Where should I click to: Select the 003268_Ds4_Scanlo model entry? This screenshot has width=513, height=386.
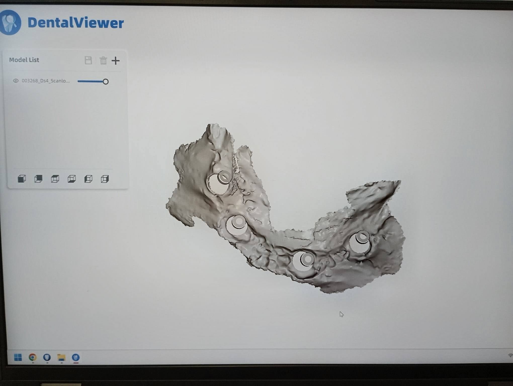[x=46, y=81]
